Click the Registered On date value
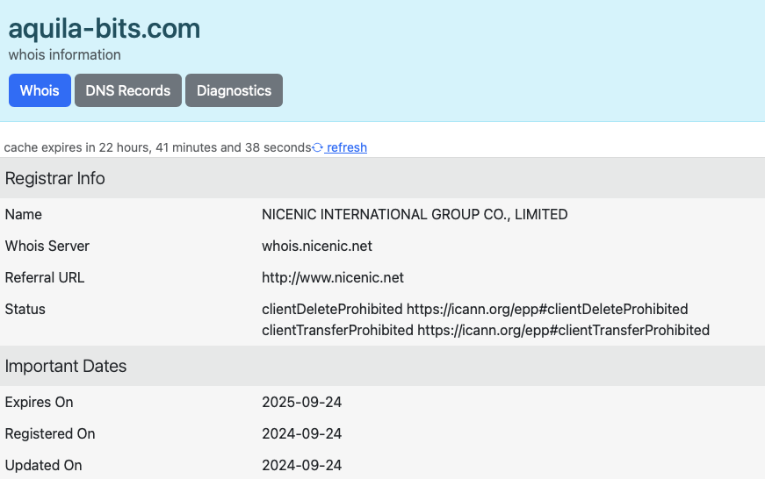The image size is (765, 479). pyautogui.click(x=301, y=433)
